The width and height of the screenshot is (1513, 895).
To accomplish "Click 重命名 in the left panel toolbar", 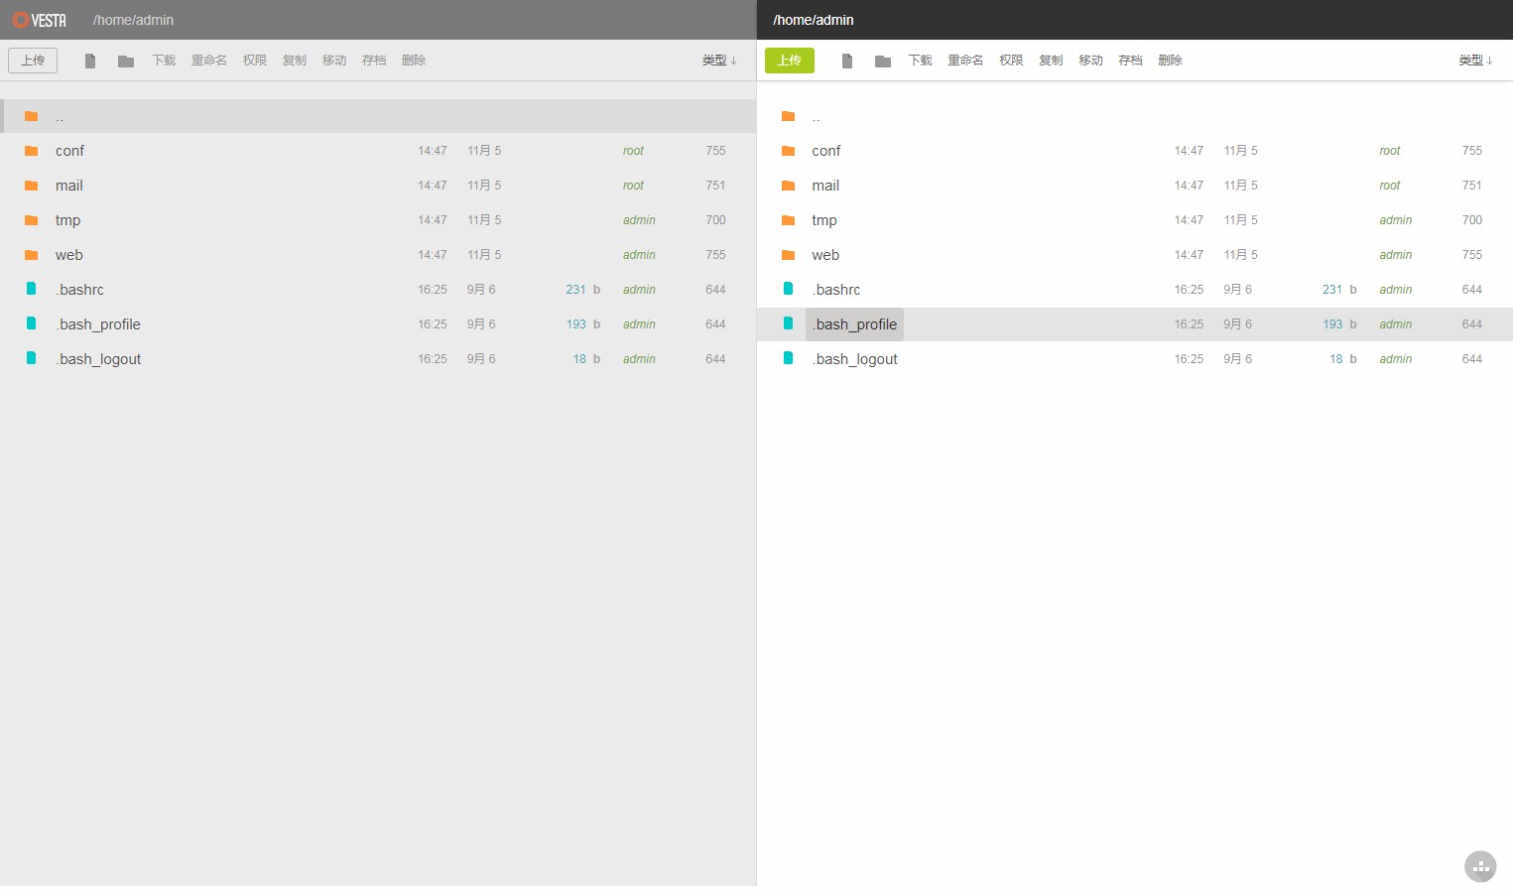I will [209, 61].
